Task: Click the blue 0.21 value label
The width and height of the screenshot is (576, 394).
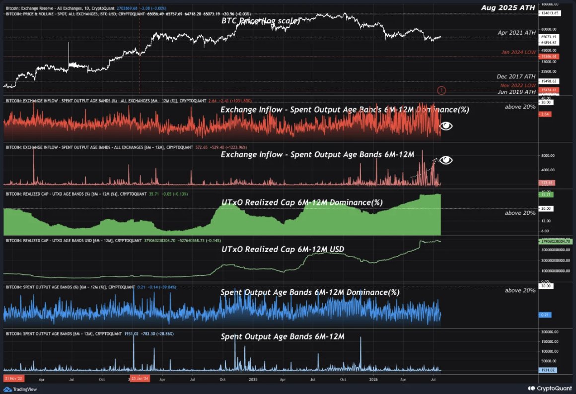Action: pos(545,315)
